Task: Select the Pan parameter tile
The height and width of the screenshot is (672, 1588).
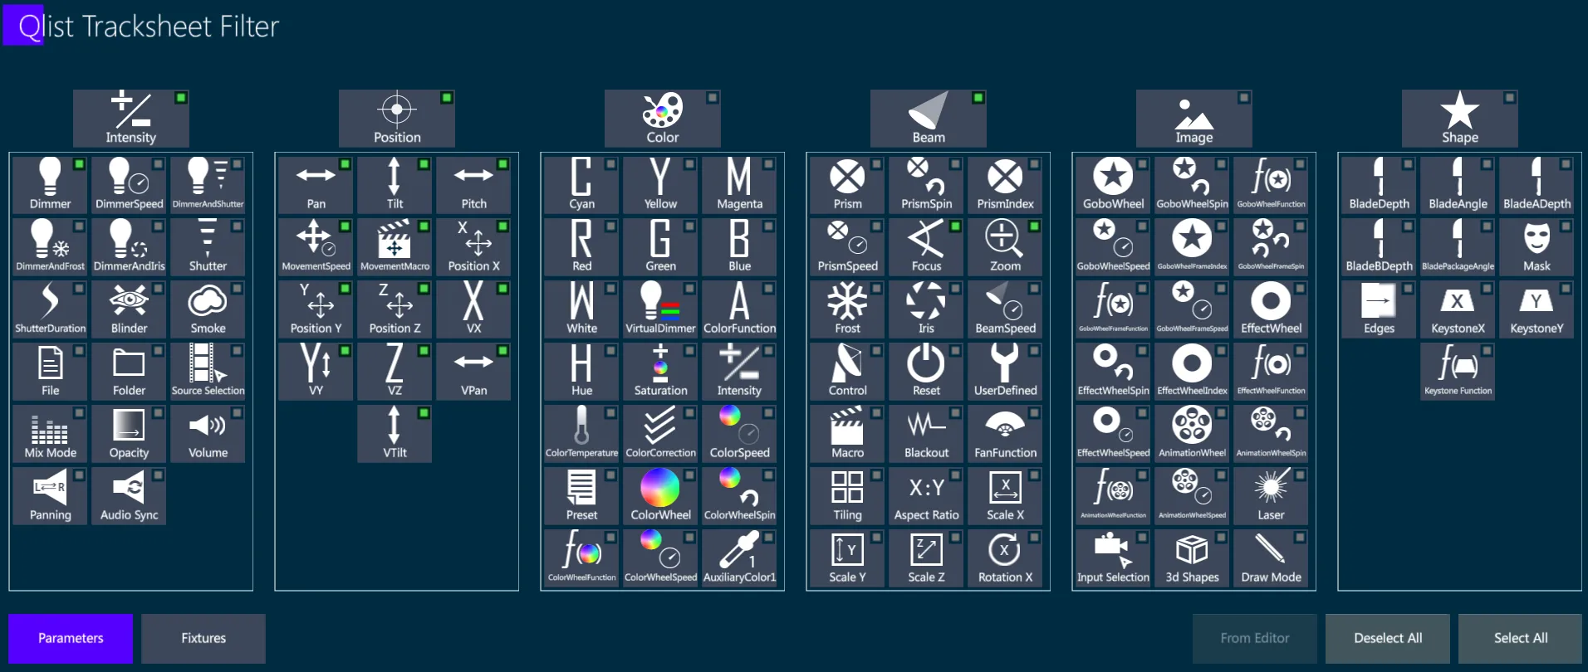Action: click(316, 184)
